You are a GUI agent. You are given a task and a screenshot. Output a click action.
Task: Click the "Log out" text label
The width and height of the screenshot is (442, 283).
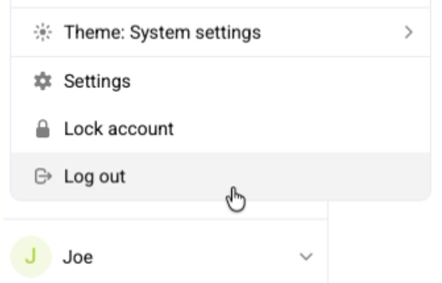(x=95, y=177)
